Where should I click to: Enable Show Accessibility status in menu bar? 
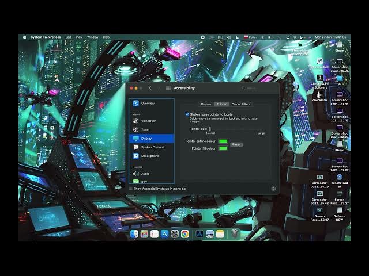(131, 189)
